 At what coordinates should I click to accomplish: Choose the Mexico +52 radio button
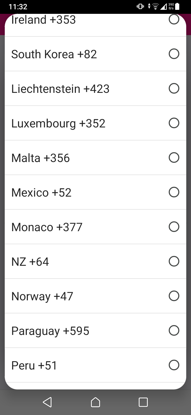(174, 192)
